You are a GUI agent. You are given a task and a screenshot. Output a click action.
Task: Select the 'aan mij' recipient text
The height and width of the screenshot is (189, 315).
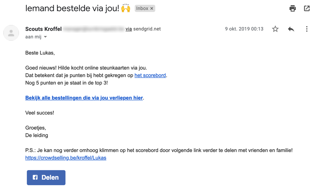[x=33, y=37]
